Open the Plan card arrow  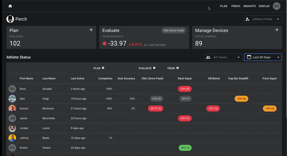[x=91, y=30]
